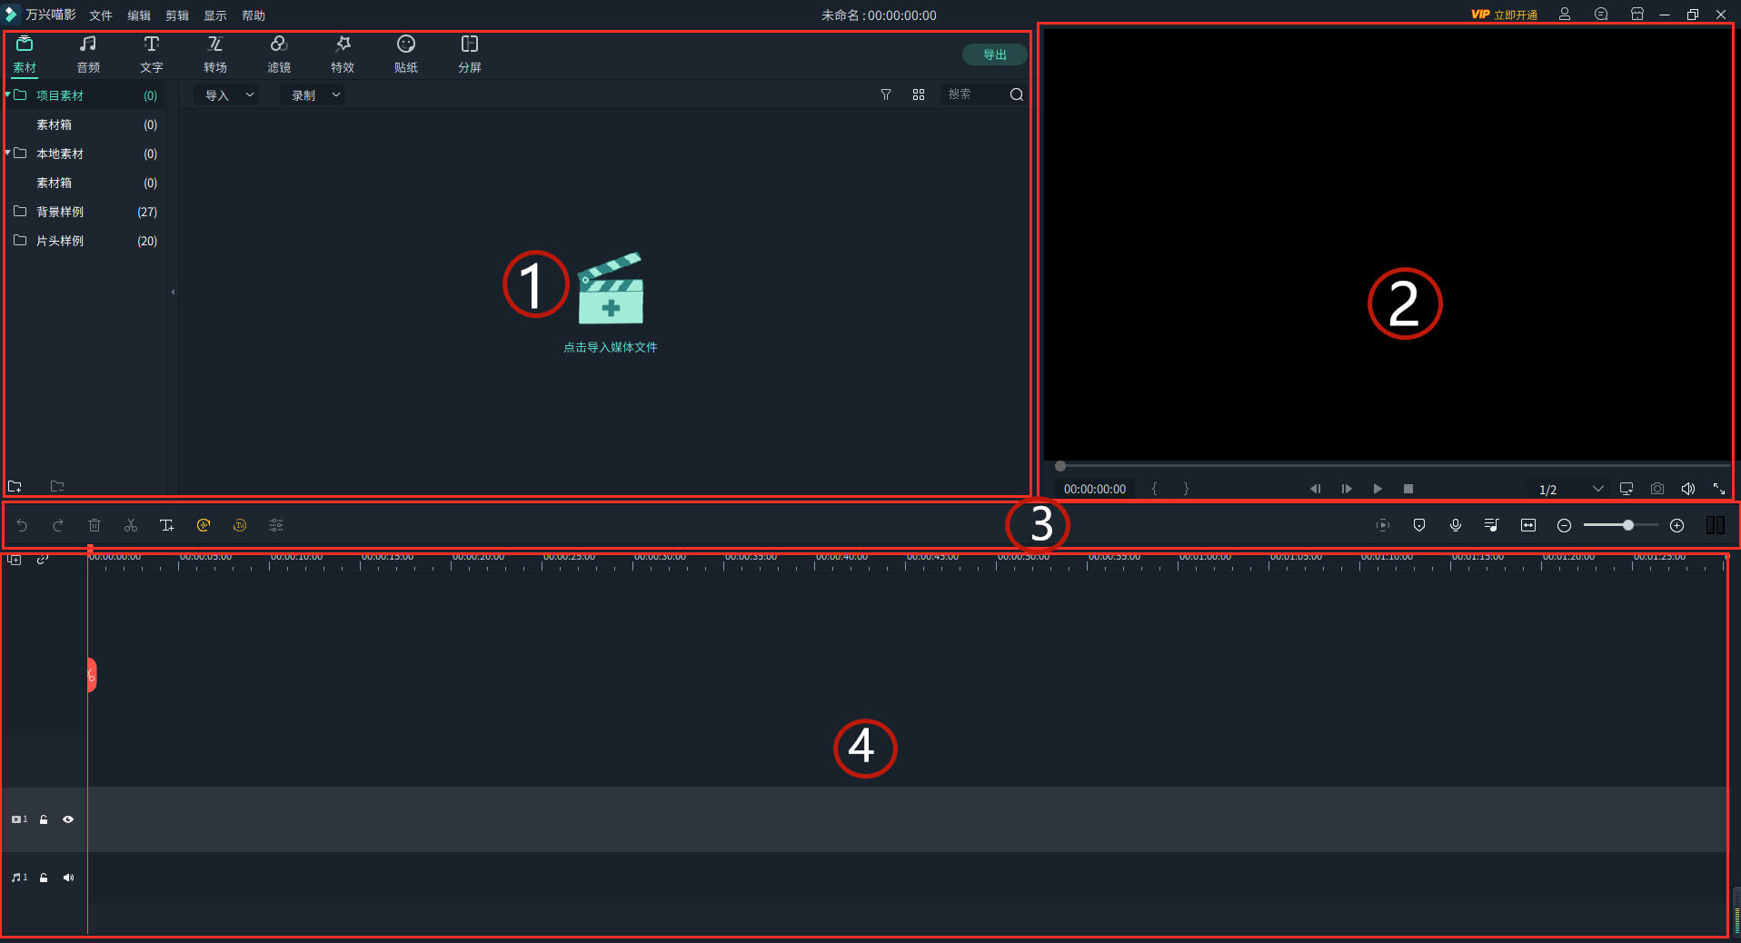The image size is (1741, 943).
Task: Switch to the 贴纸 tab
Action: coord(406,55)
